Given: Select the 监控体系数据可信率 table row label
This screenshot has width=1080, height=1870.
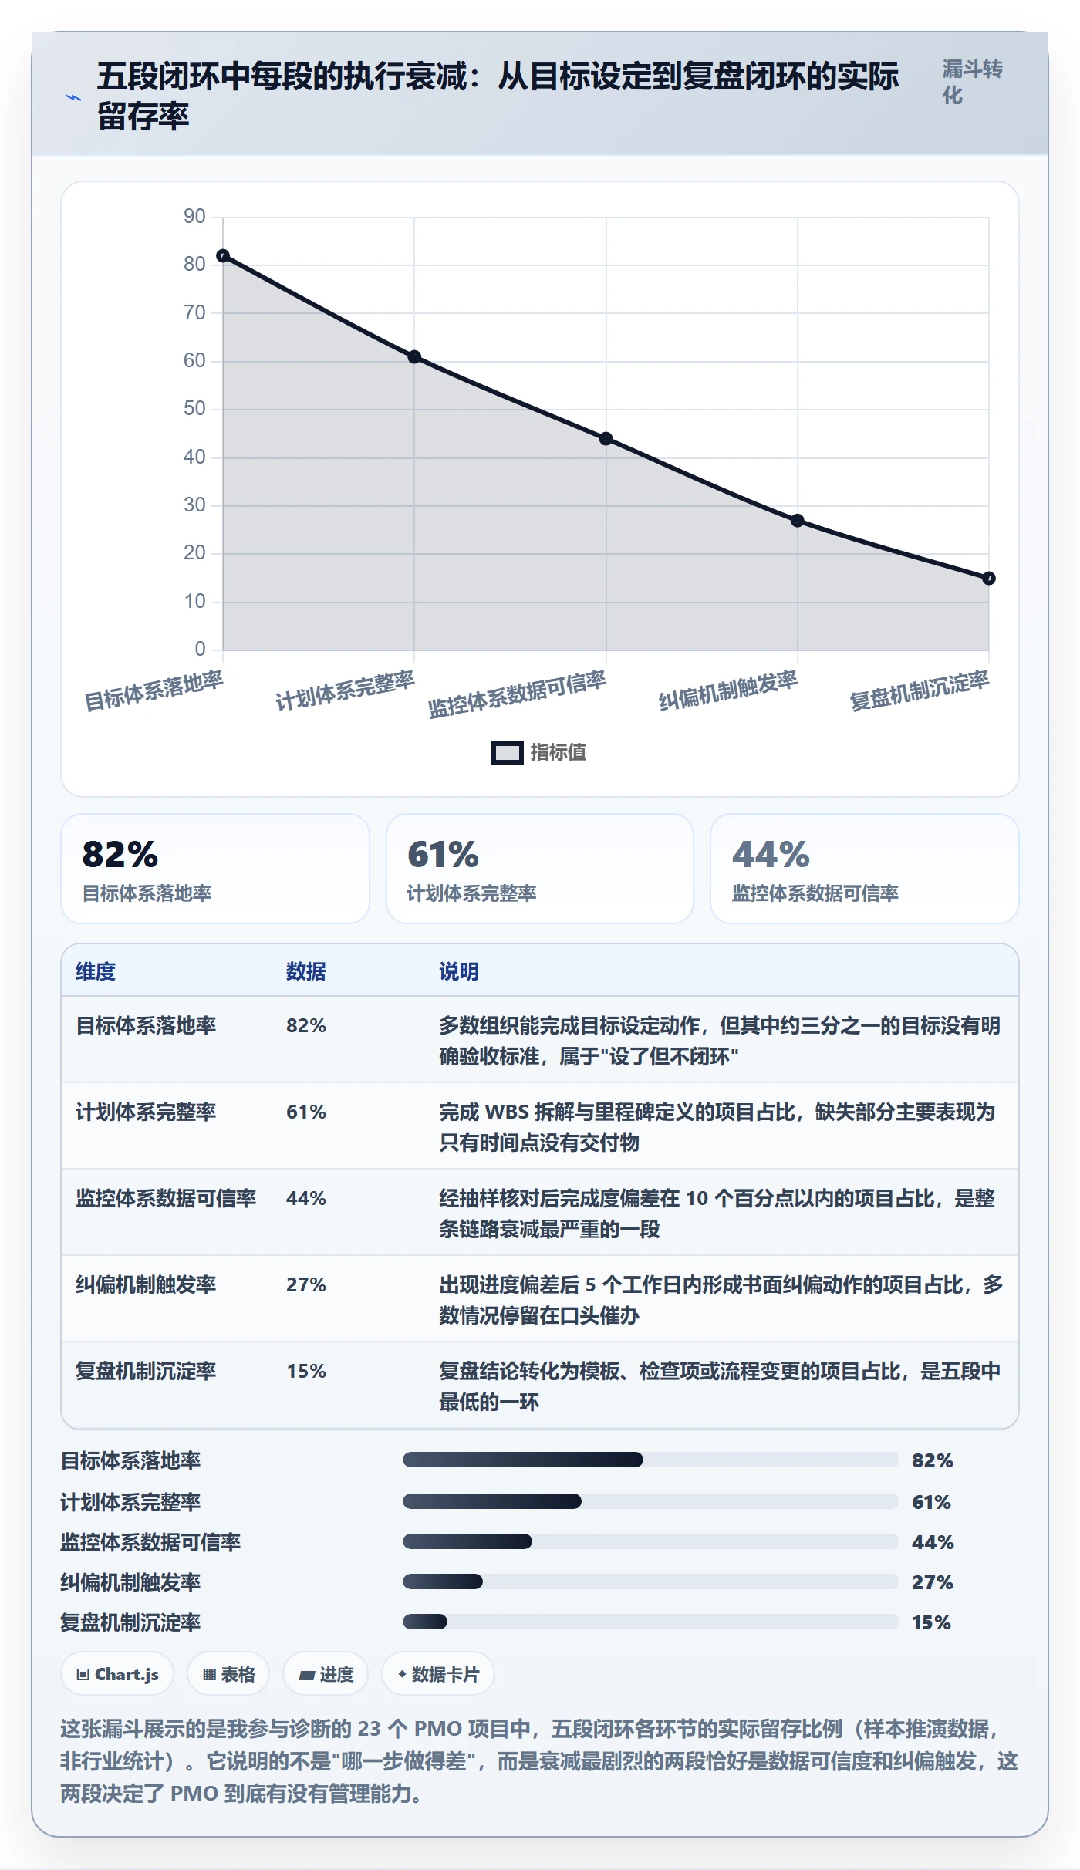Looking at the screenshot, I should [166, 1198].
